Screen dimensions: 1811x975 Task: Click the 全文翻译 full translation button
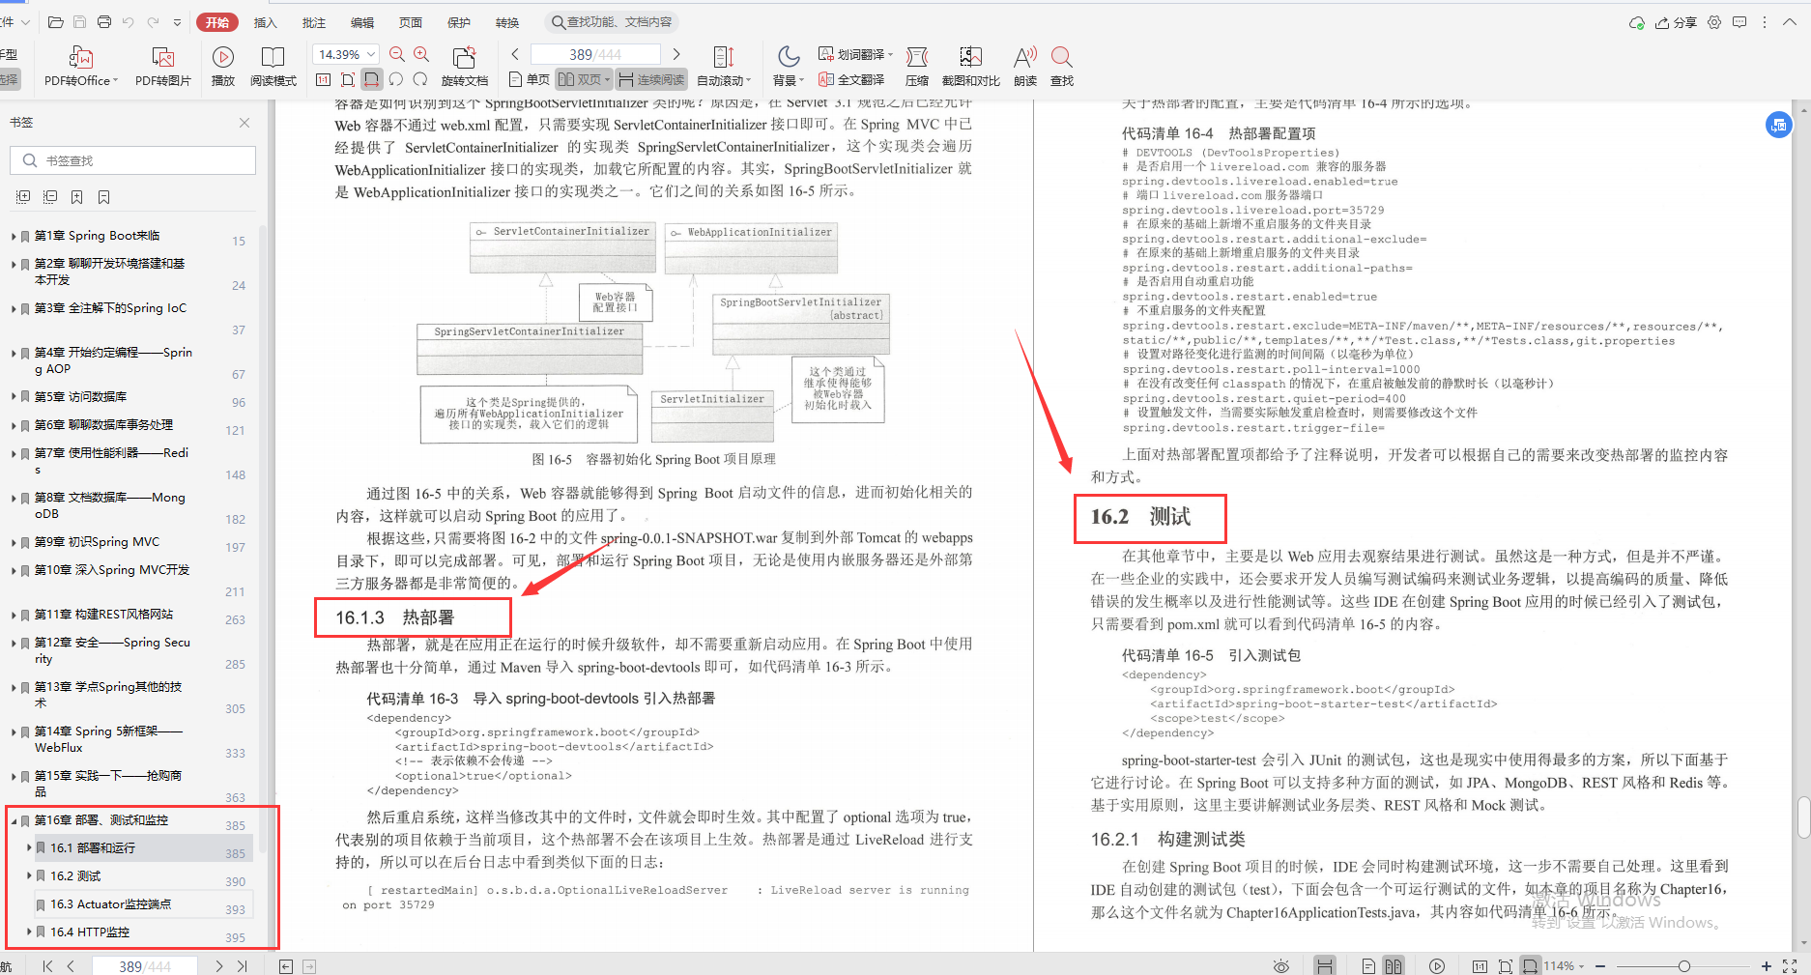pos(851,79)
